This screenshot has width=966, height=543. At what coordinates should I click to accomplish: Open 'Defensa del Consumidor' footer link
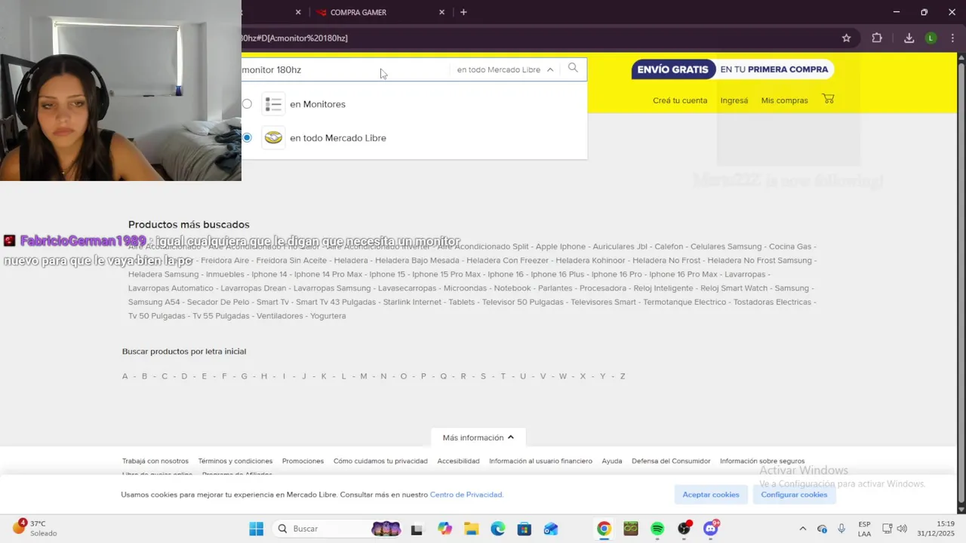click(671, 461)
